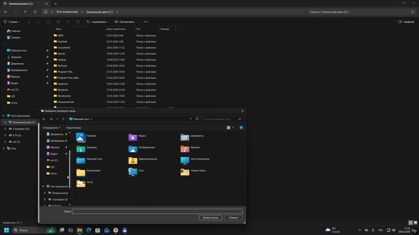Image resolution: width=419 pixels, height=235 pixels.
Task: Open dialog view options dropdown arrow
Action: (x=233, y=128)
